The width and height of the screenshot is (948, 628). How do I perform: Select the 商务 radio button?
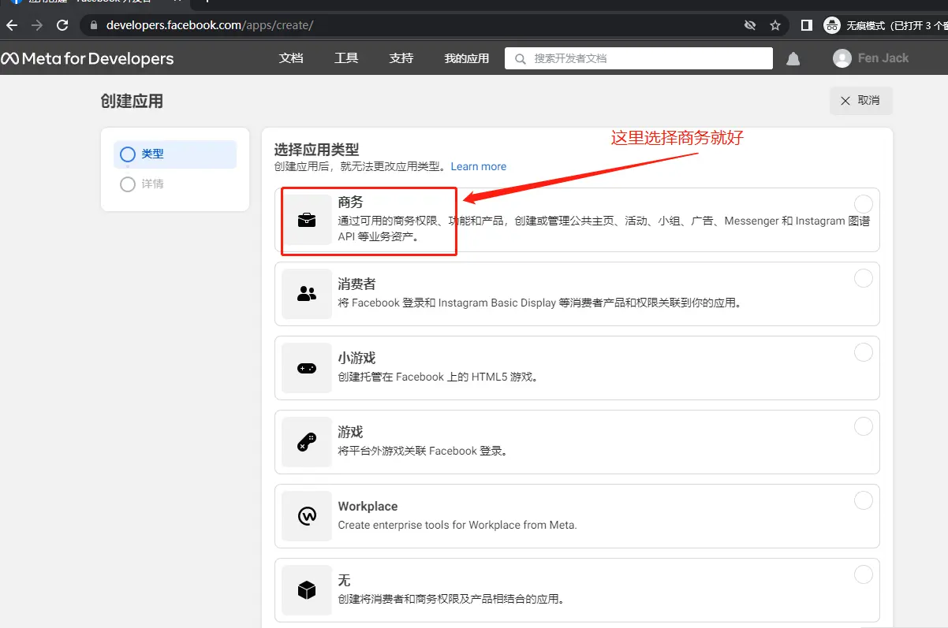pyautogui.click(x=864, y=204)
